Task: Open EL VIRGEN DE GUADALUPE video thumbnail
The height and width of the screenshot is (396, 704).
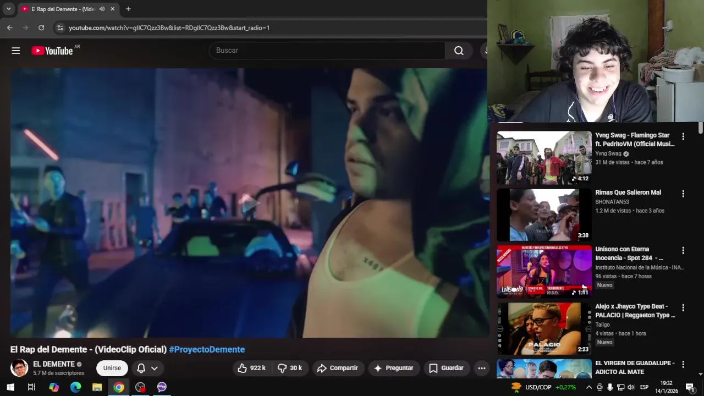Action: (x=544, y=369)
